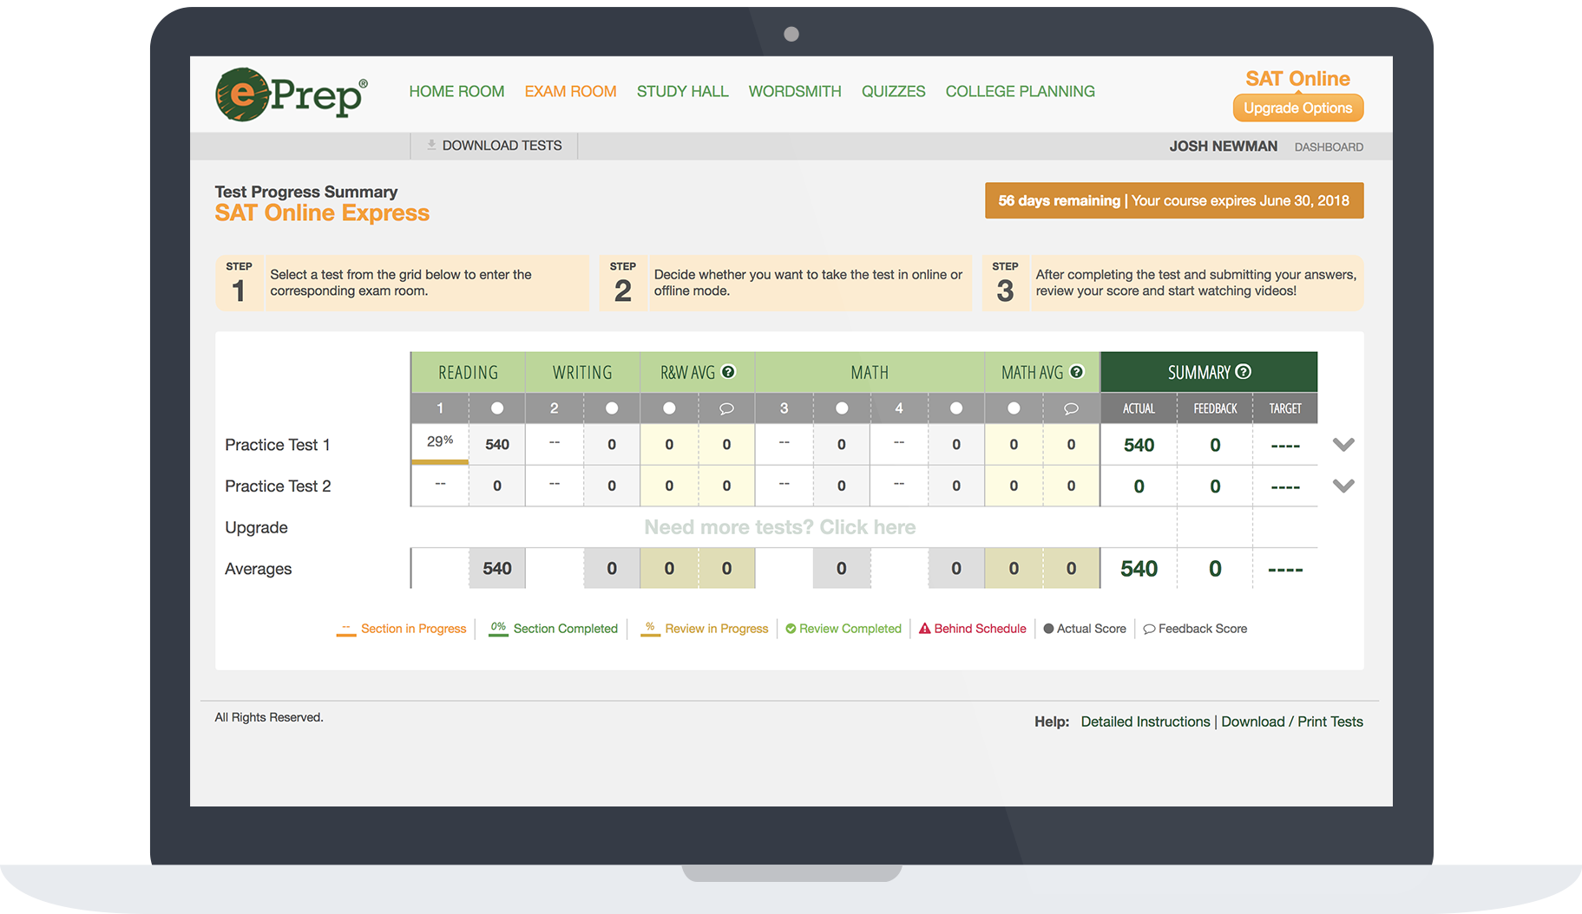This screenshot has width=1582, height=914.
Task: Go to the Study Hall tab
Action: click(x=682, y=91)
